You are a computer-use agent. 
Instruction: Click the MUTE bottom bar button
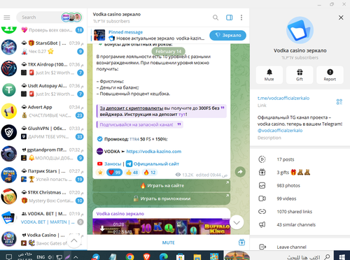pyautogui.click(x=168, y=243)
